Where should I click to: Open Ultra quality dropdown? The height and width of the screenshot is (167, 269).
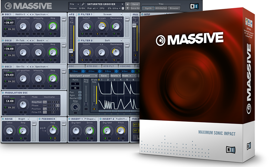pos(117,8)
